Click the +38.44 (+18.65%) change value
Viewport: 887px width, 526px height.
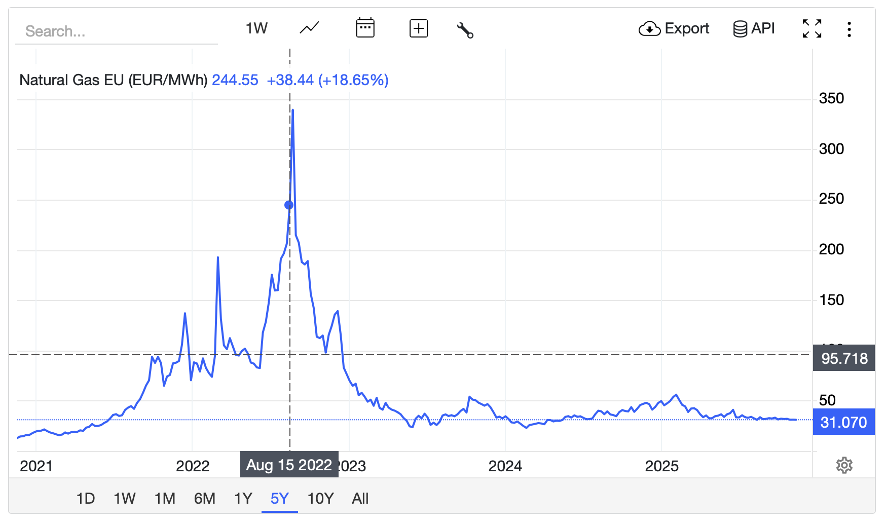pyautogui.click(x=327, y=80)
